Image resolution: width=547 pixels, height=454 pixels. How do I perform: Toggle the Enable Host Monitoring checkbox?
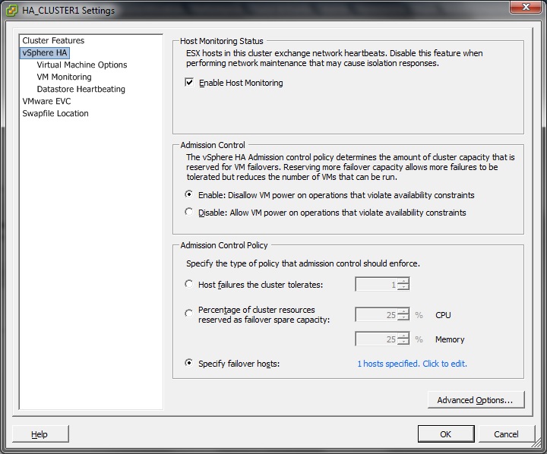click(189, 83)
